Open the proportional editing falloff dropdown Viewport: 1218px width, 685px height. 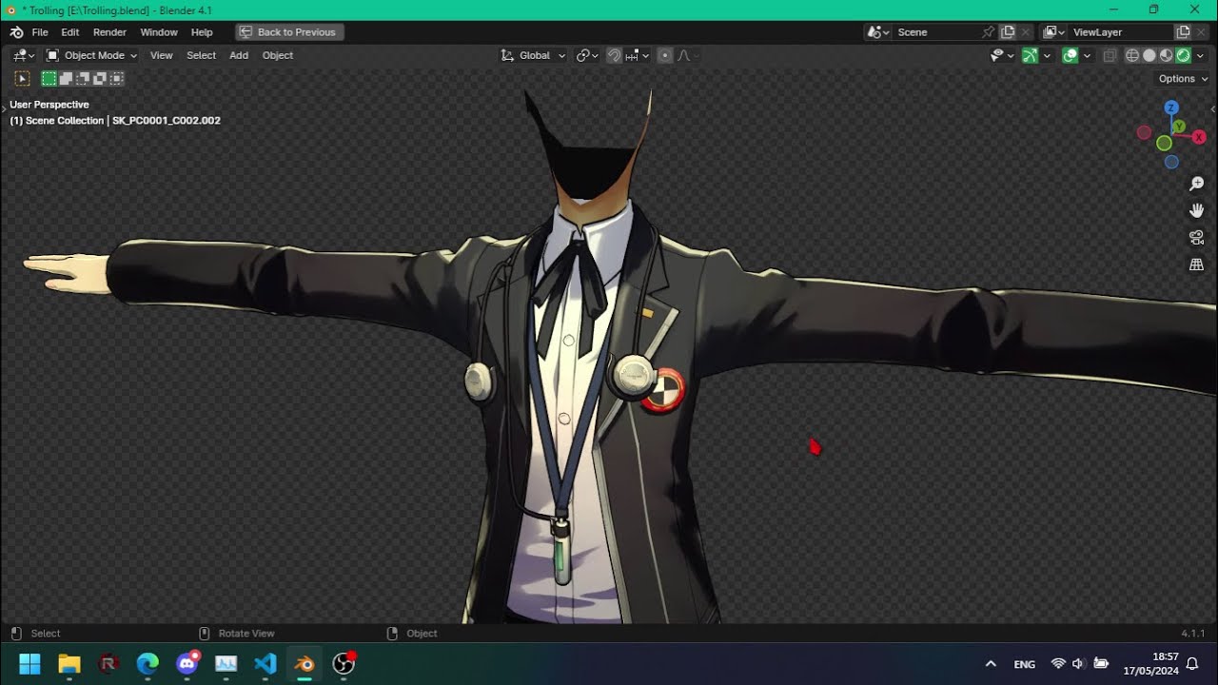pos(687,55)
